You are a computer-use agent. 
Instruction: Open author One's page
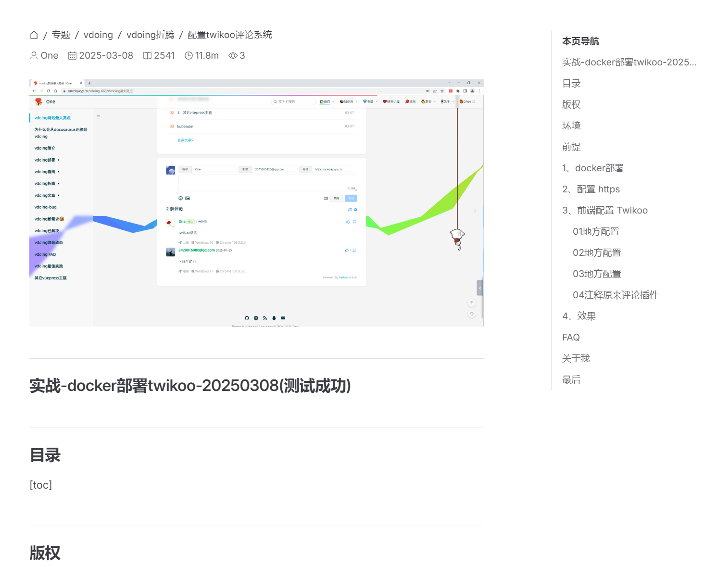(50, 55)
